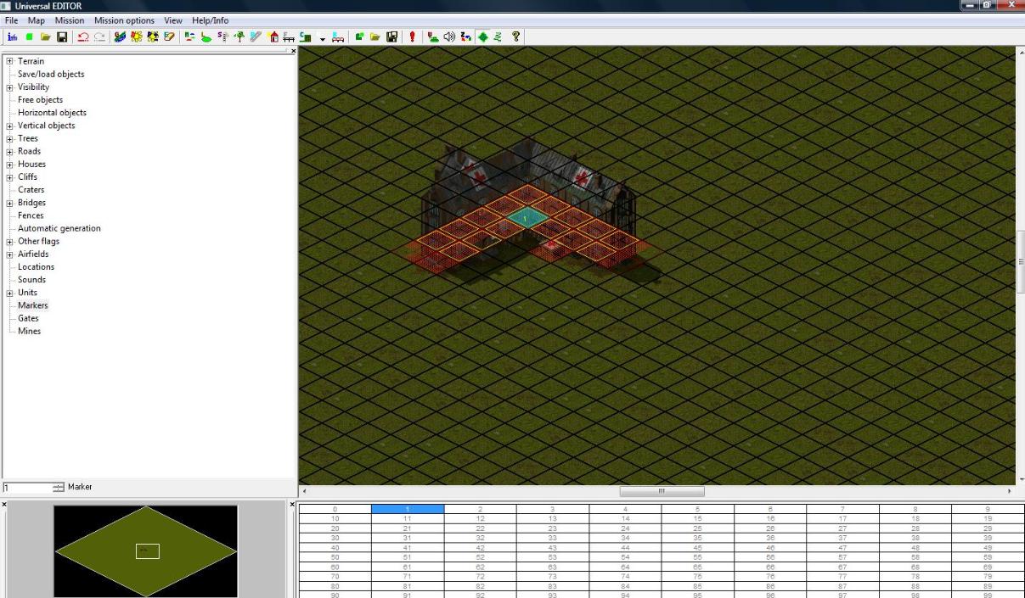Expand the Cliffs tree node
1025x598 pixels.
pyautogui.click(x=10, y=176)
